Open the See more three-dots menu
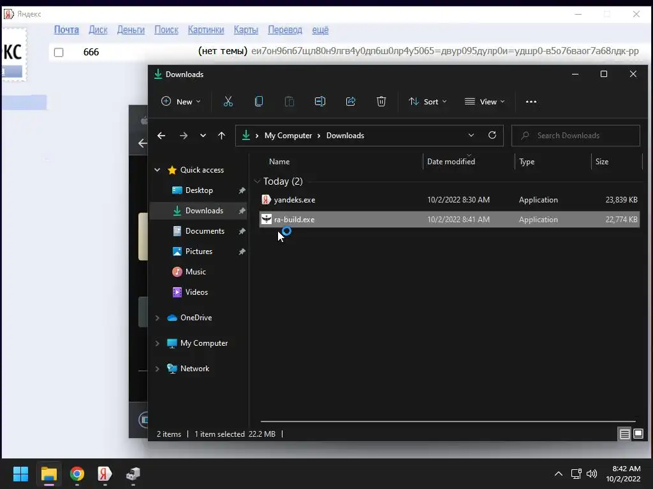 coord(531,101)
